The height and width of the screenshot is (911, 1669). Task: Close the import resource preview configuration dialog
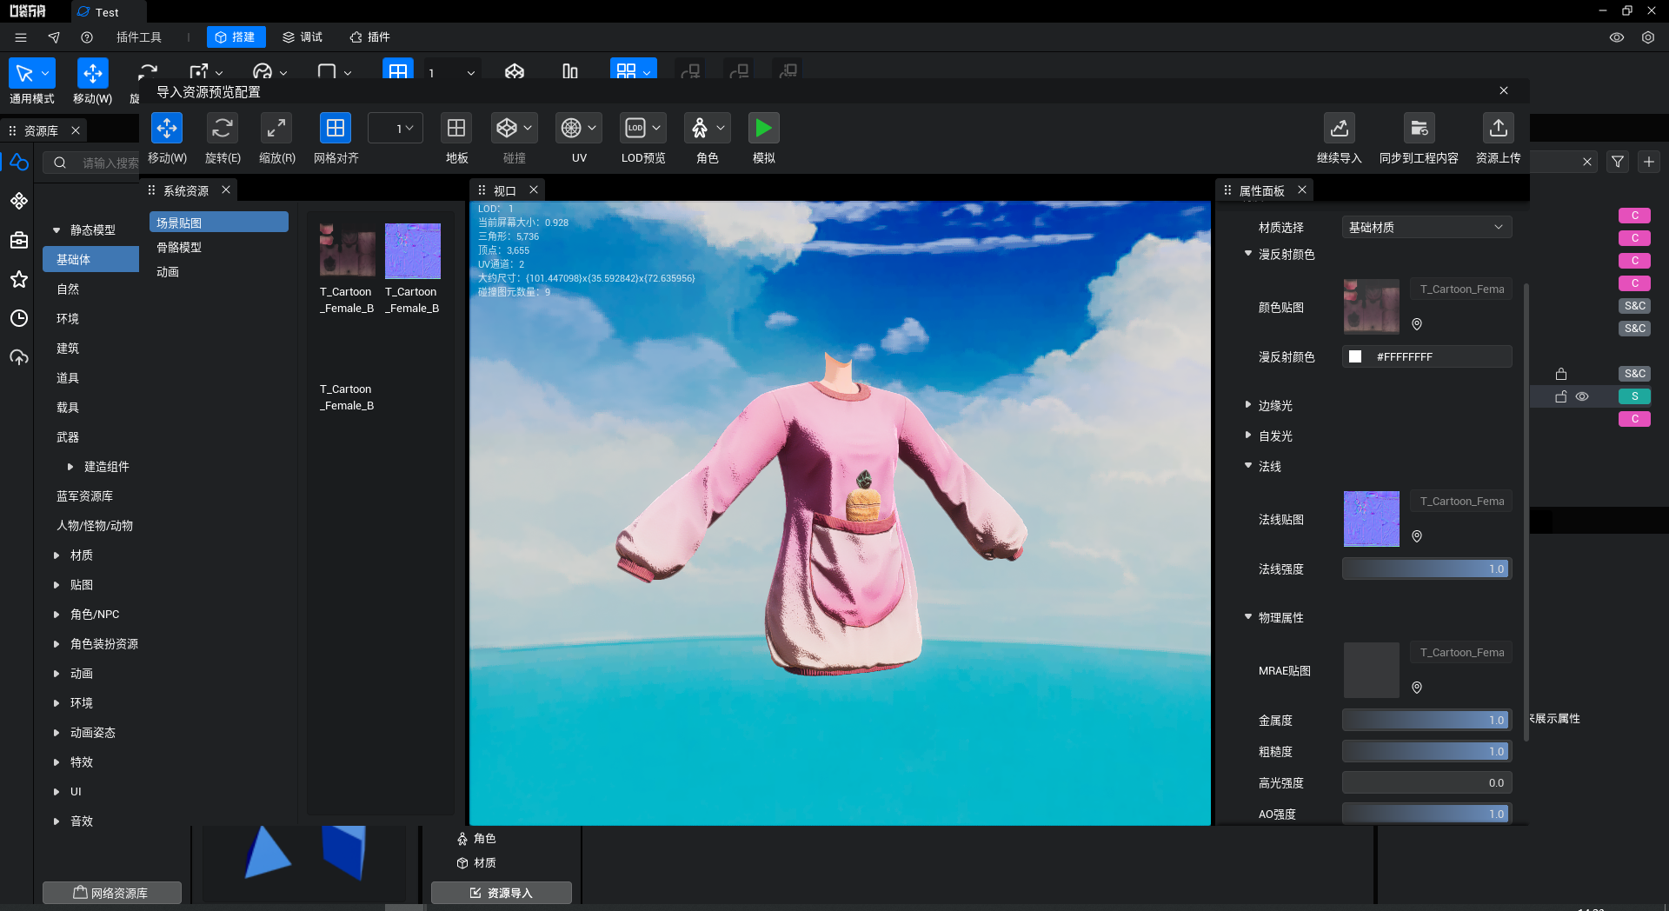pyautogui.click(x=1504, y=90)
